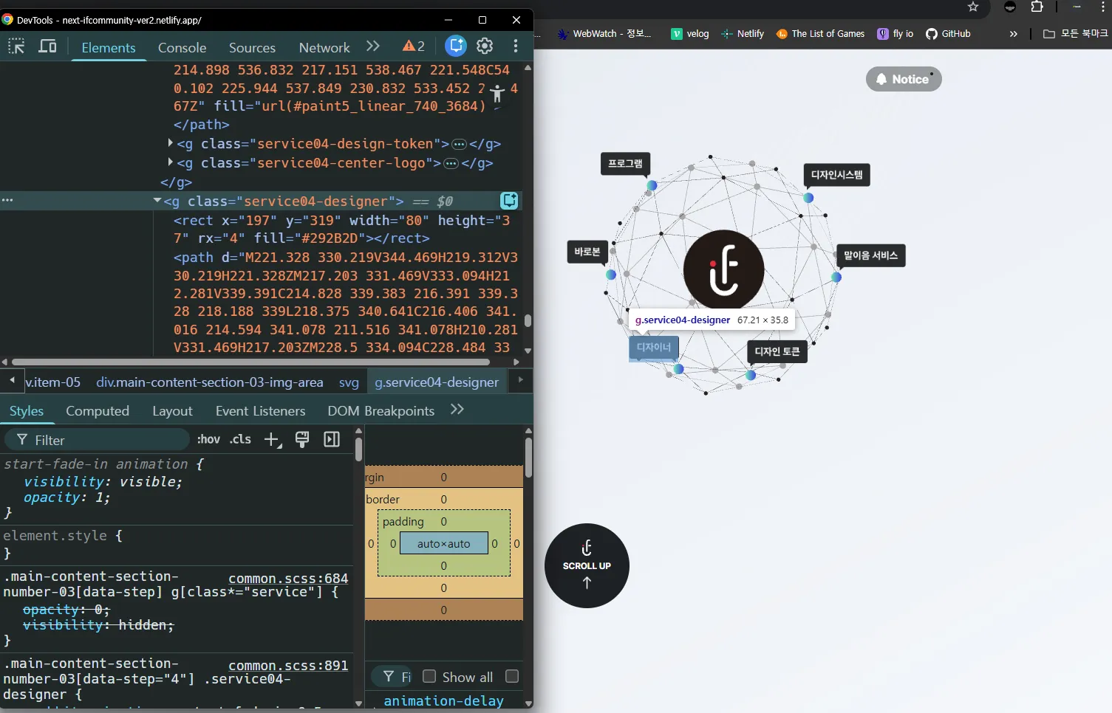Switch to the Console tab
The height and width of the screenshot is (713, 1112).
coord(182,47)
